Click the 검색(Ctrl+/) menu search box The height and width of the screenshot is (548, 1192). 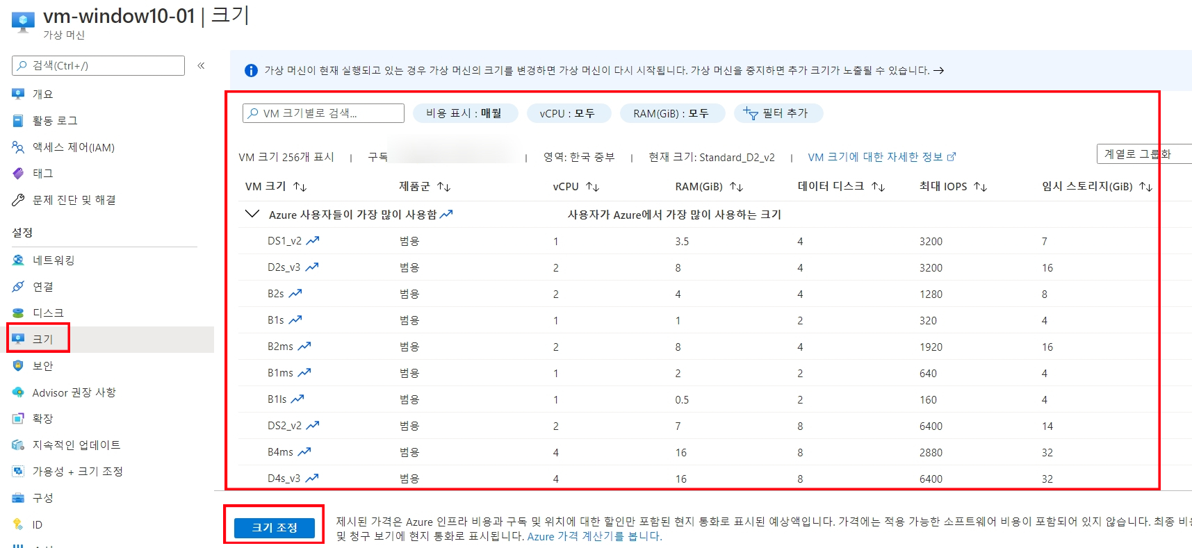coord(98,65)
